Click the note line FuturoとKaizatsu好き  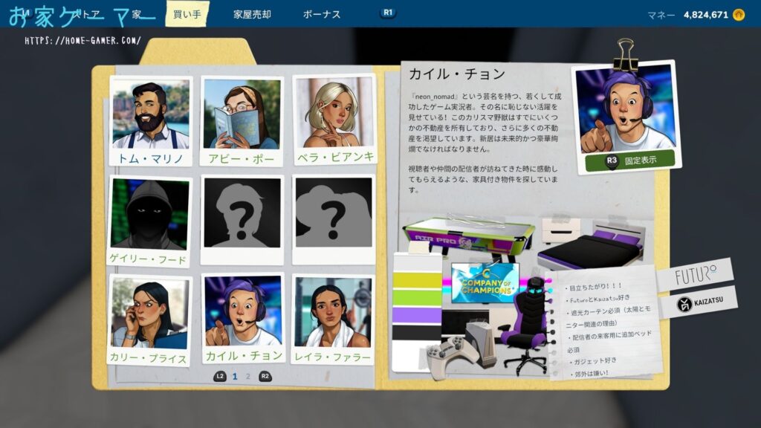pos(598,299)
